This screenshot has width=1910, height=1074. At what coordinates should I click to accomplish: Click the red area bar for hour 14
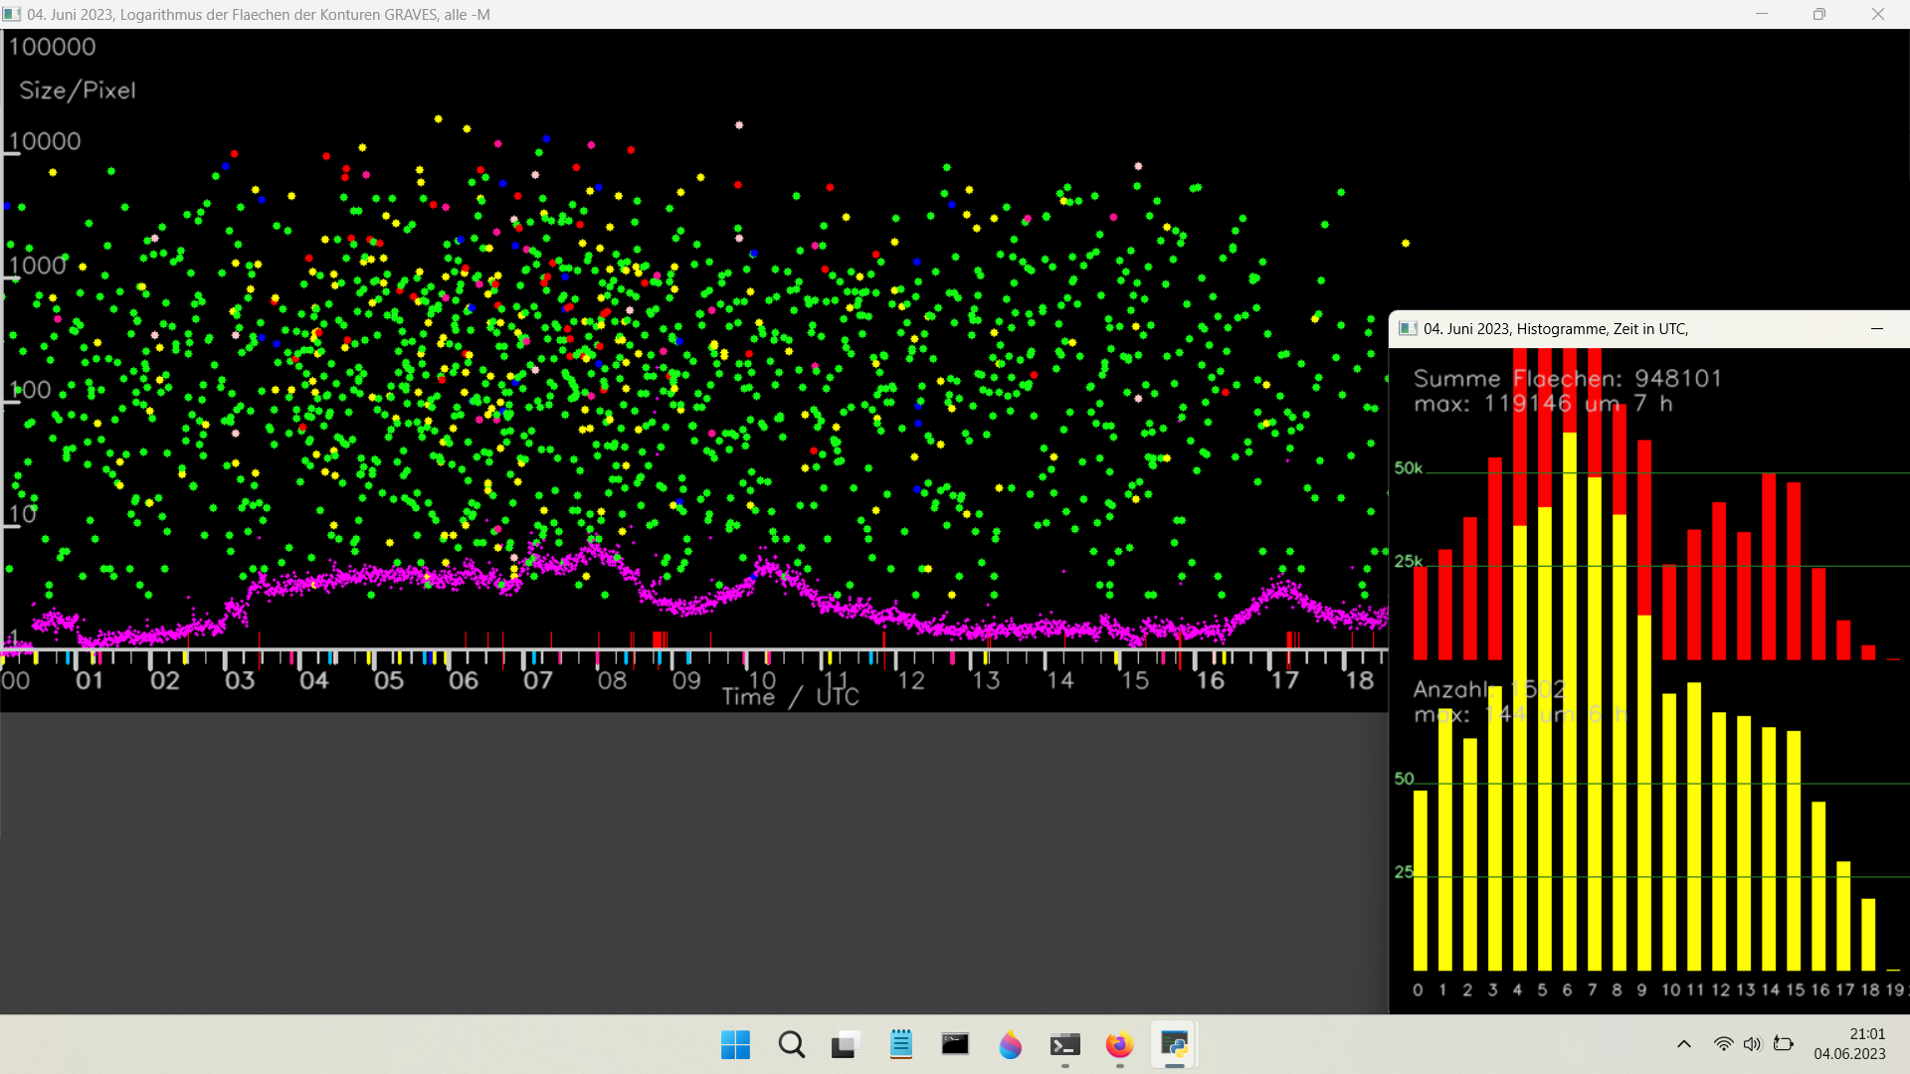coord(1769,567)
